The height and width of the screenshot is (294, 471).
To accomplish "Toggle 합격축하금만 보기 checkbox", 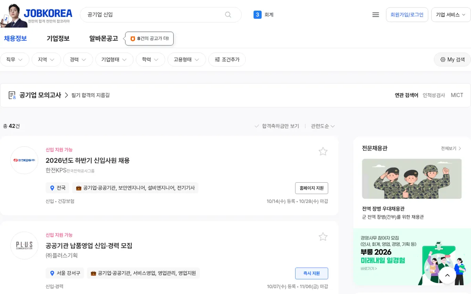I will (x=277, y=126).
